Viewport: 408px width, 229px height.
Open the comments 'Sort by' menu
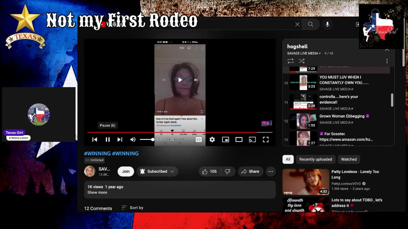(x=132, y=208)
